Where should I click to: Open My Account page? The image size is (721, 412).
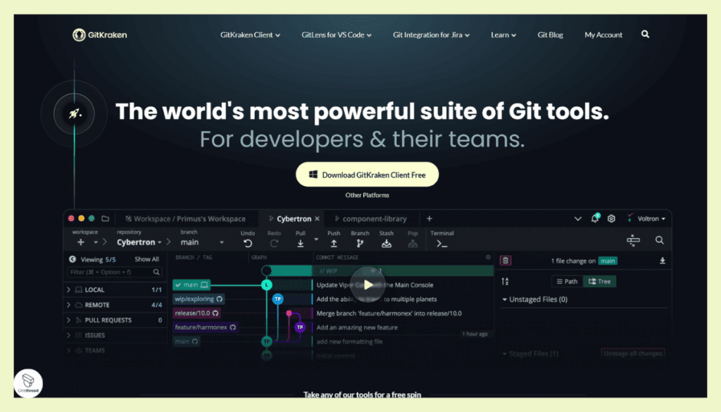603,35
